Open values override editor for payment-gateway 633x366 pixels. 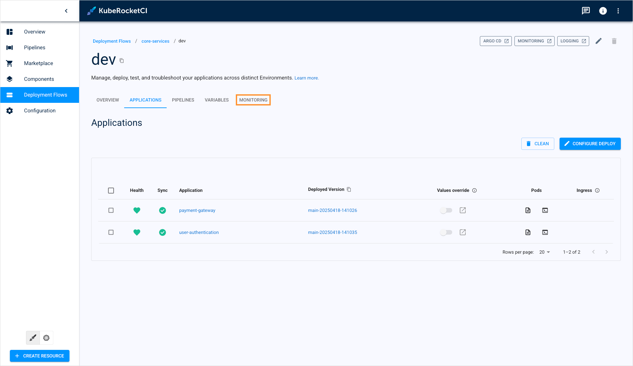pos(462,210)
